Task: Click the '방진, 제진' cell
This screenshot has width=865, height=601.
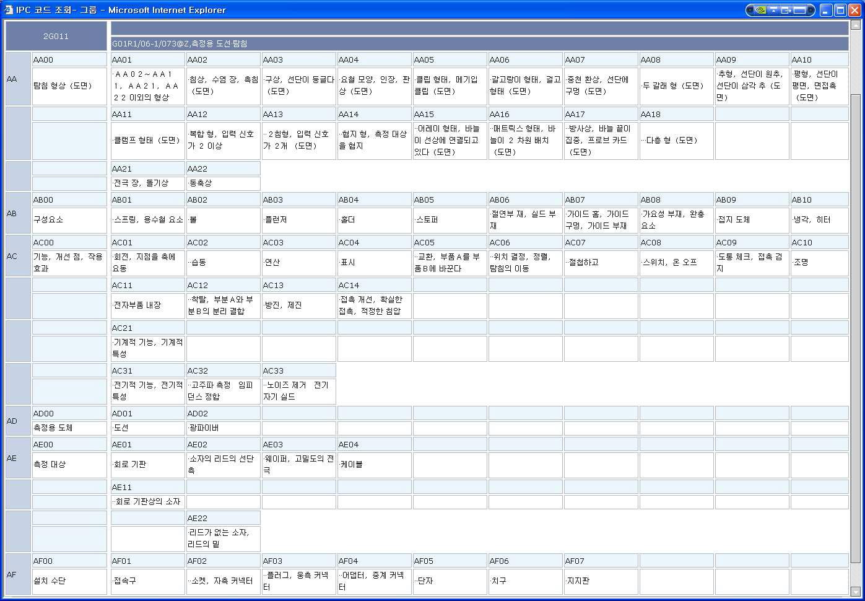Action: 298,305
